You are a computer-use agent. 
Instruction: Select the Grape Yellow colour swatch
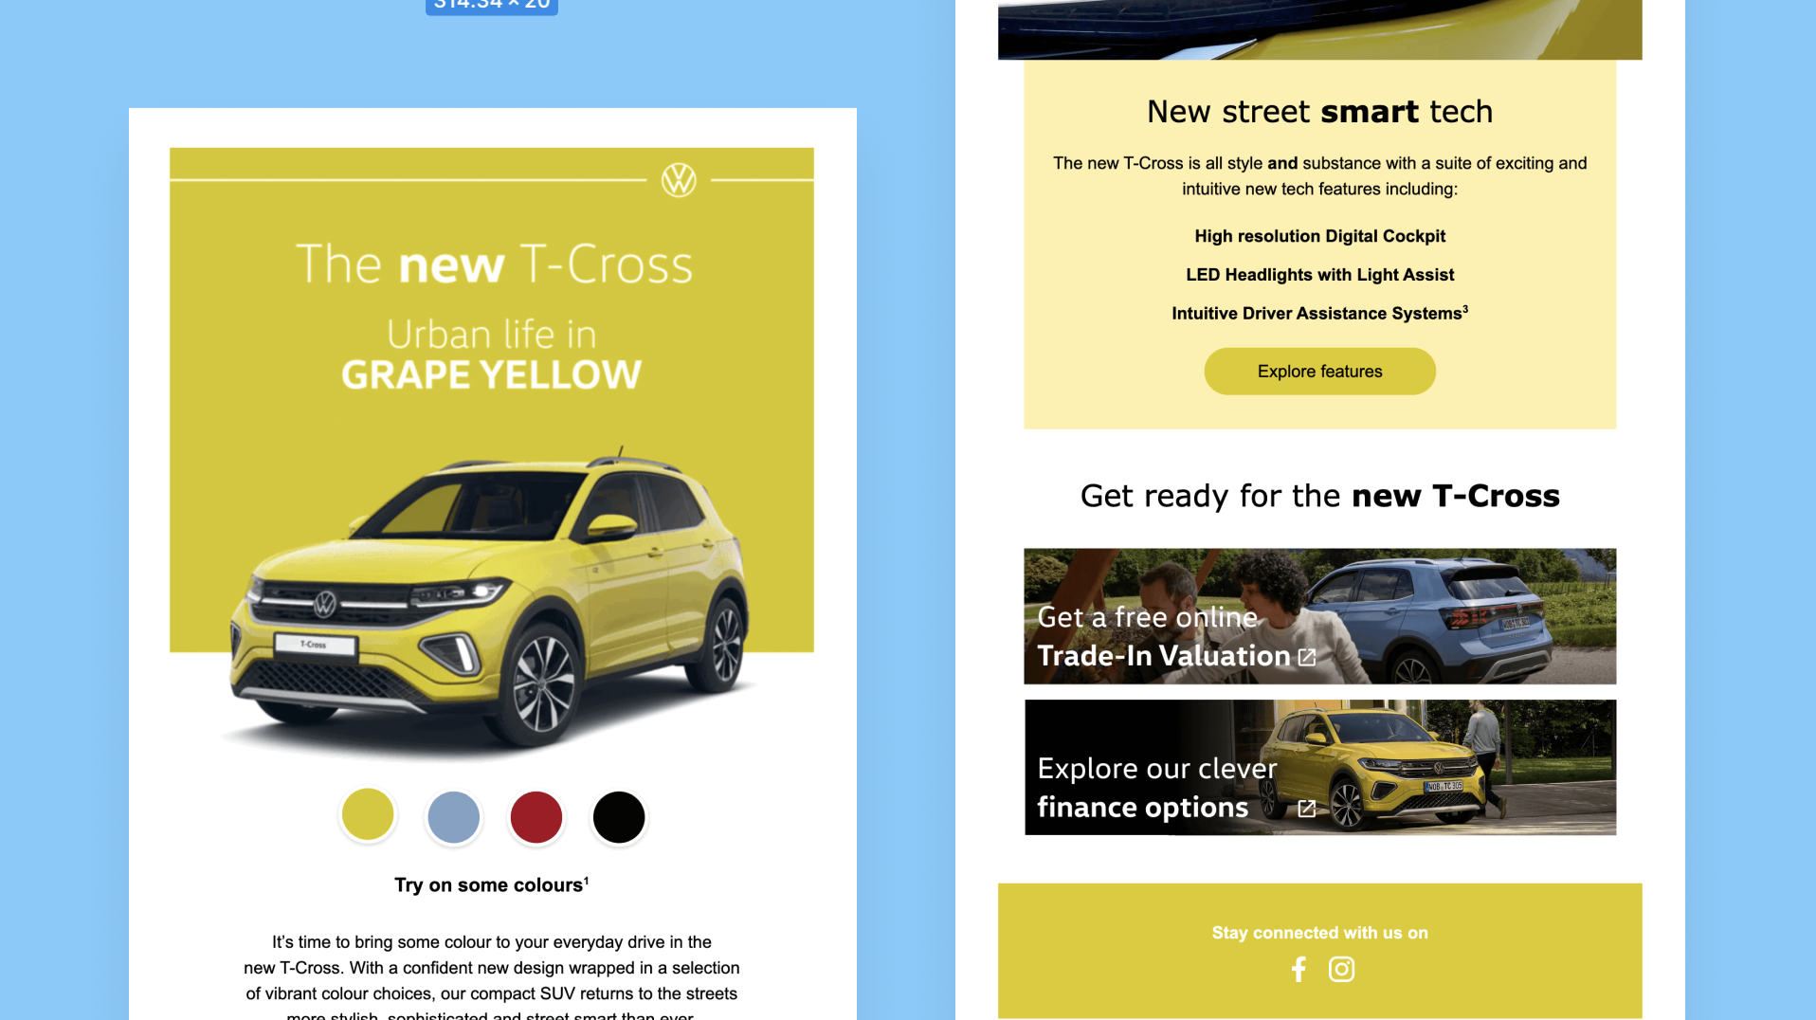click(368, 814)
